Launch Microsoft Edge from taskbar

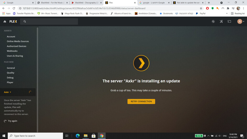[x=78, y=136]
